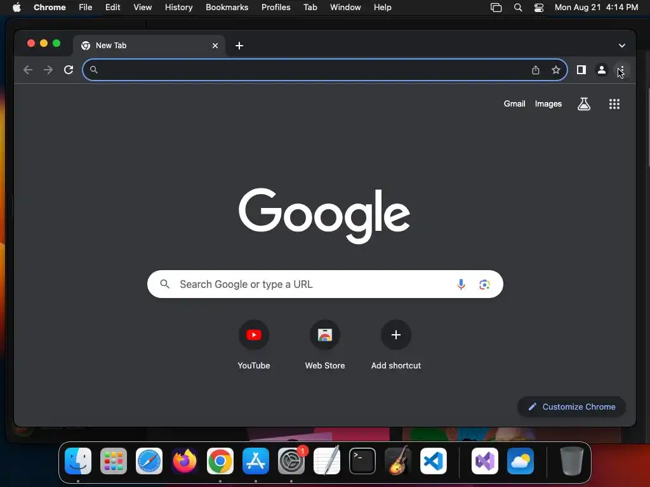The width and height of the screenshot is (650, 487).
Task: Open the History menu
Action: tap(178, 8)
